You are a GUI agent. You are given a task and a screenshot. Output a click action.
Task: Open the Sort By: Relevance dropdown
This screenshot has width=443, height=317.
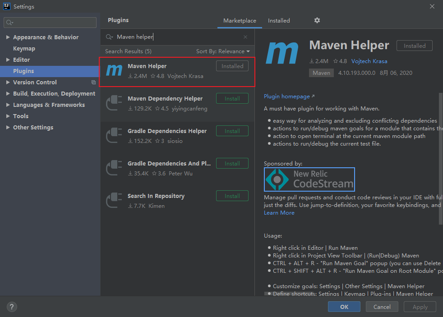pyautogui.click(x=223, y=51)
